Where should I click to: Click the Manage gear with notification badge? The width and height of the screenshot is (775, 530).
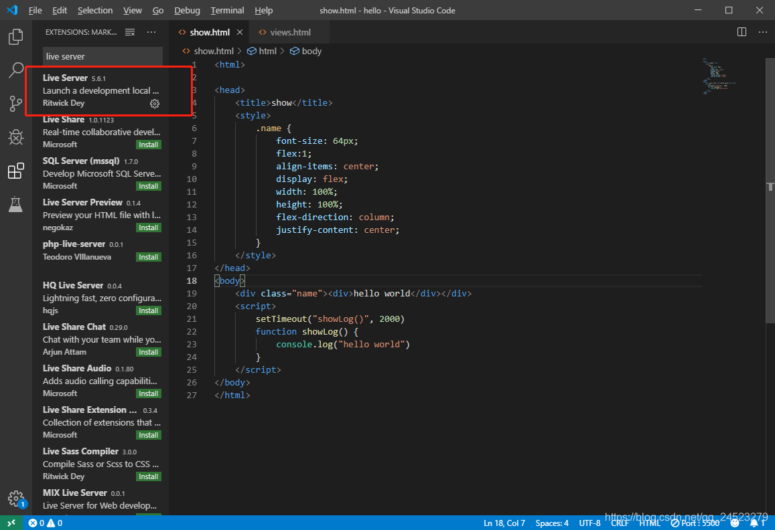click(x=15, y=499)
